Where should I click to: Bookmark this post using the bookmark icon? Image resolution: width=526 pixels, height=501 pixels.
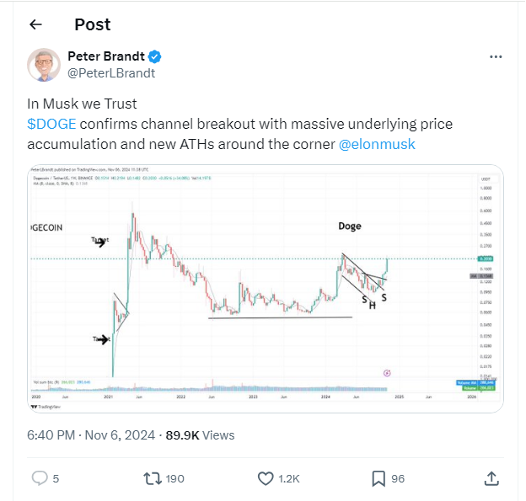point(378,478)
